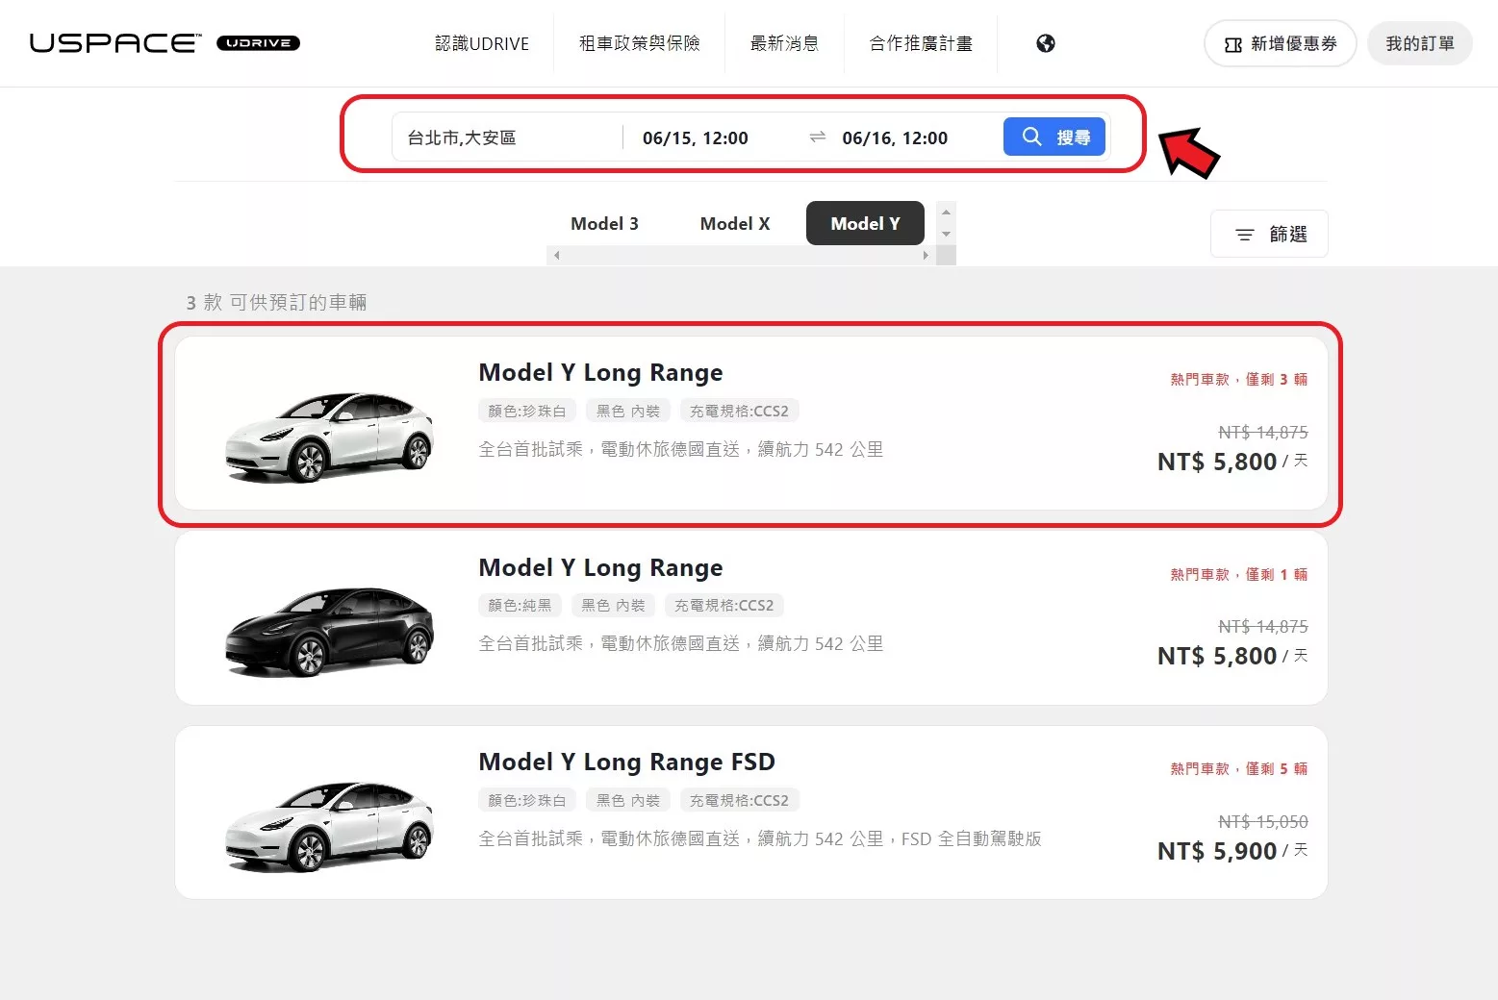Switch to the Model X tab
1498x1000 pixels.
coord(734,223)
